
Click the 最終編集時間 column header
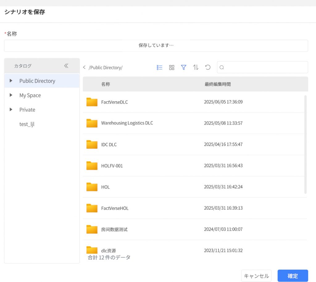click(218, 84)
